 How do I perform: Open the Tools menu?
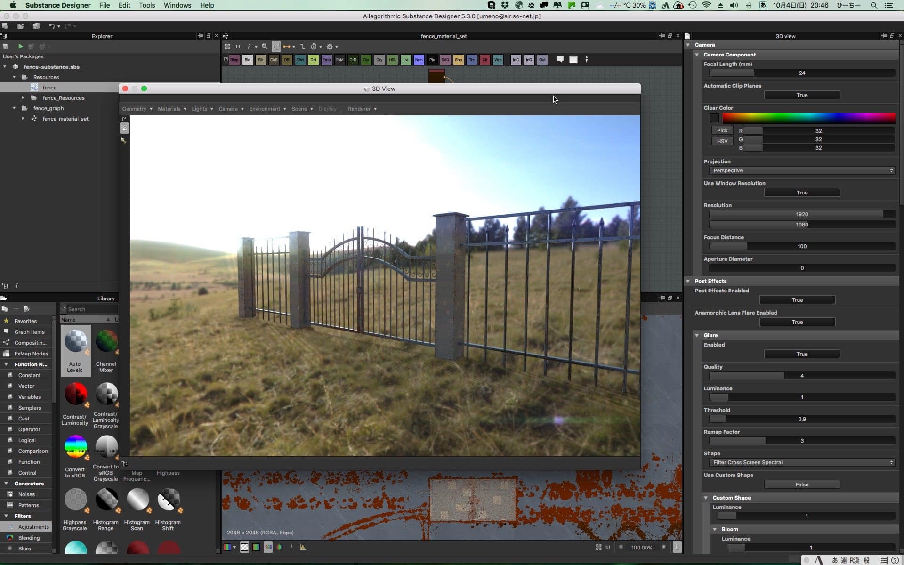(x=146, y=5)
